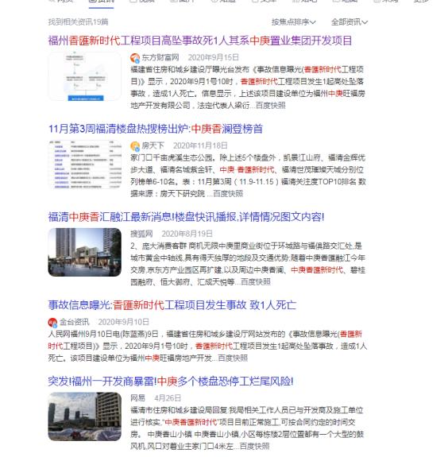Open the 福州香匯新时代工程项目高坠事故 article title

[x=200, y=41]
